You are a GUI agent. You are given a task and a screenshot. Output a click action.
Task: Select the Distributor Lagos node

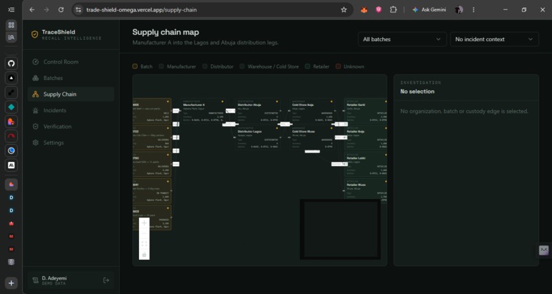258,137
